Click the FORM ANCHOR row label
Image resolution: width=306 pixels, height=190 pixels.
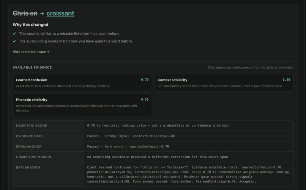[x=29, y=146]
